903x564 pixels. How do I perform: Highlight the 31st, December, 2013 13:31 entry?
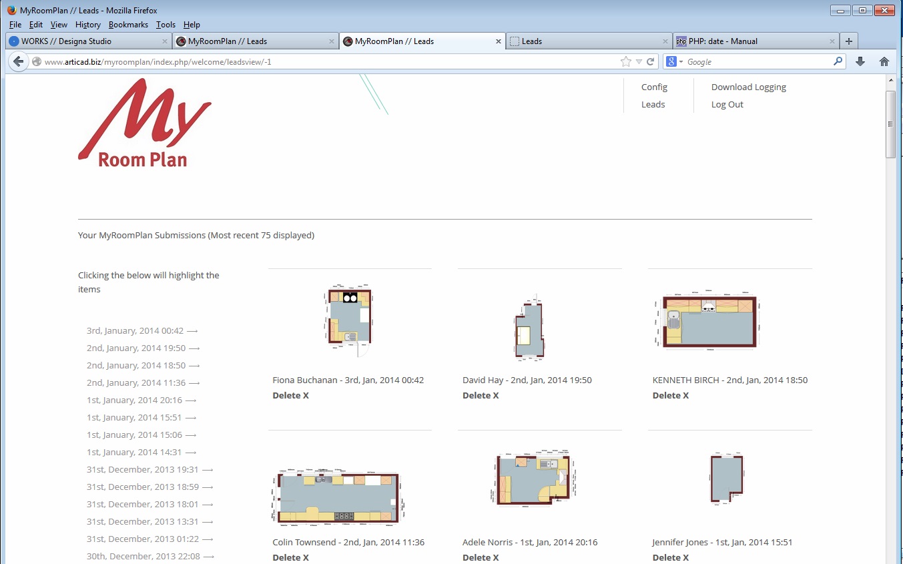[150, 521]
